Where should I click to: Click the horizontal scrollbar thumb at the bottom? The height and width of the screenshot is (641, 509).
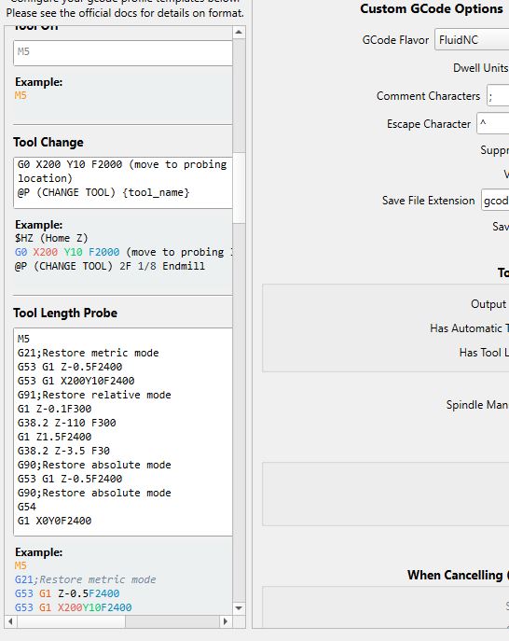click(172, 621)
